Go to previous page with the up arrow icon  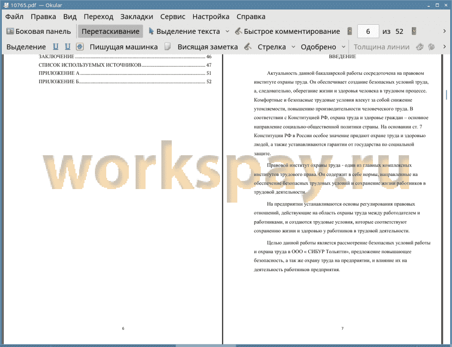tap(350, 31)
